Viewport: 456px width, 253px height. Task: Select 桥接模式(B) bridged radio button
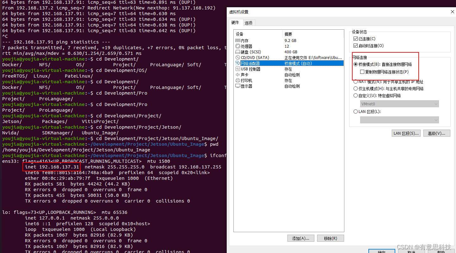(x=356, y=64)
